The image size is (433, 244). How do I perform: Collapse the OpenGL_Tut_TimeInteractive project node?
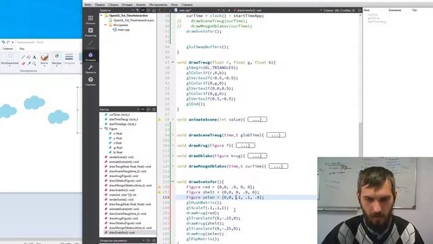(x=101, y=16)
